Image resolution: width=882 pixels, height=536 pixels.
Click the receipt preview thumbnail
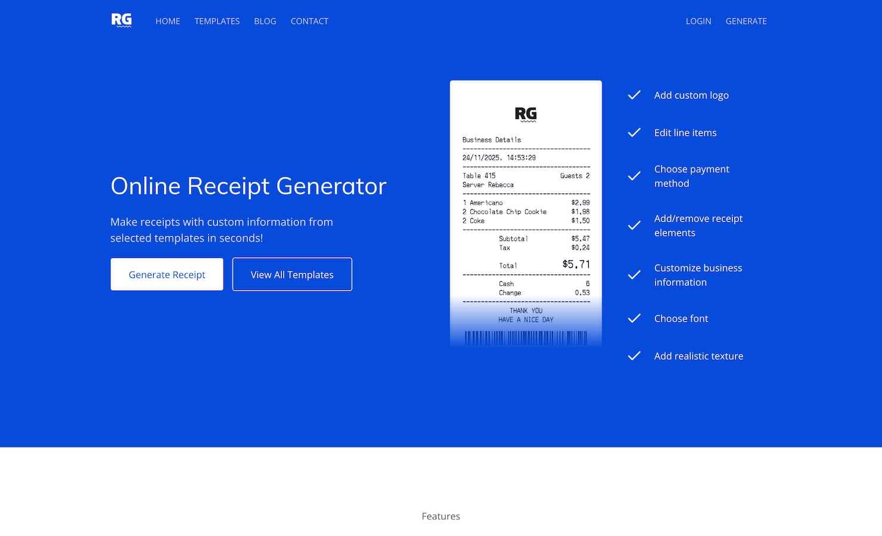coord(526,213)
